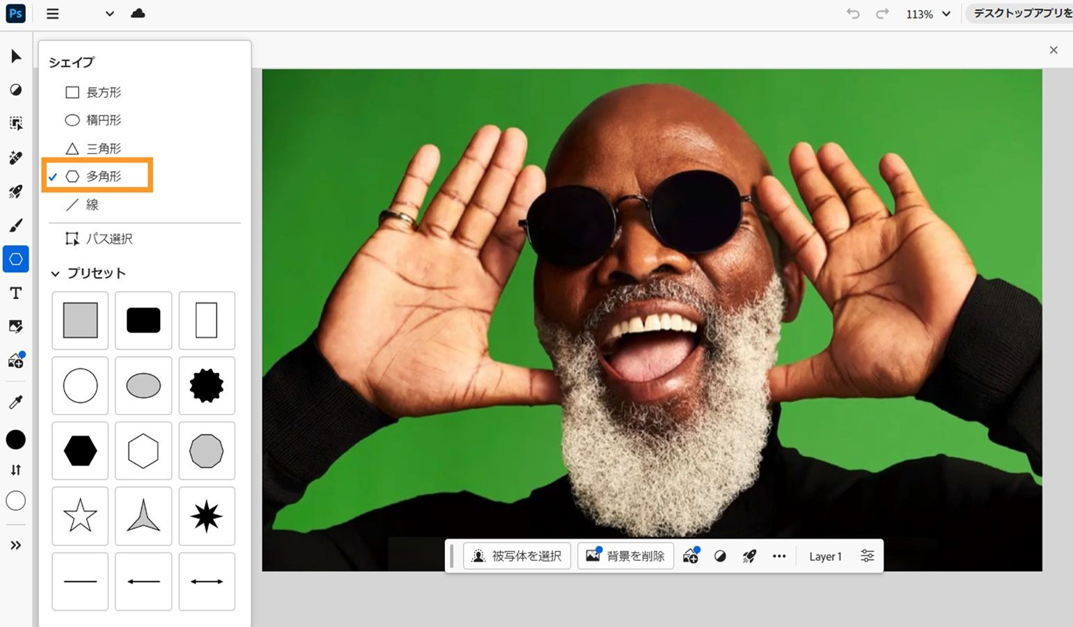
Task: Select the Brush tool
Action: point(15,224)
